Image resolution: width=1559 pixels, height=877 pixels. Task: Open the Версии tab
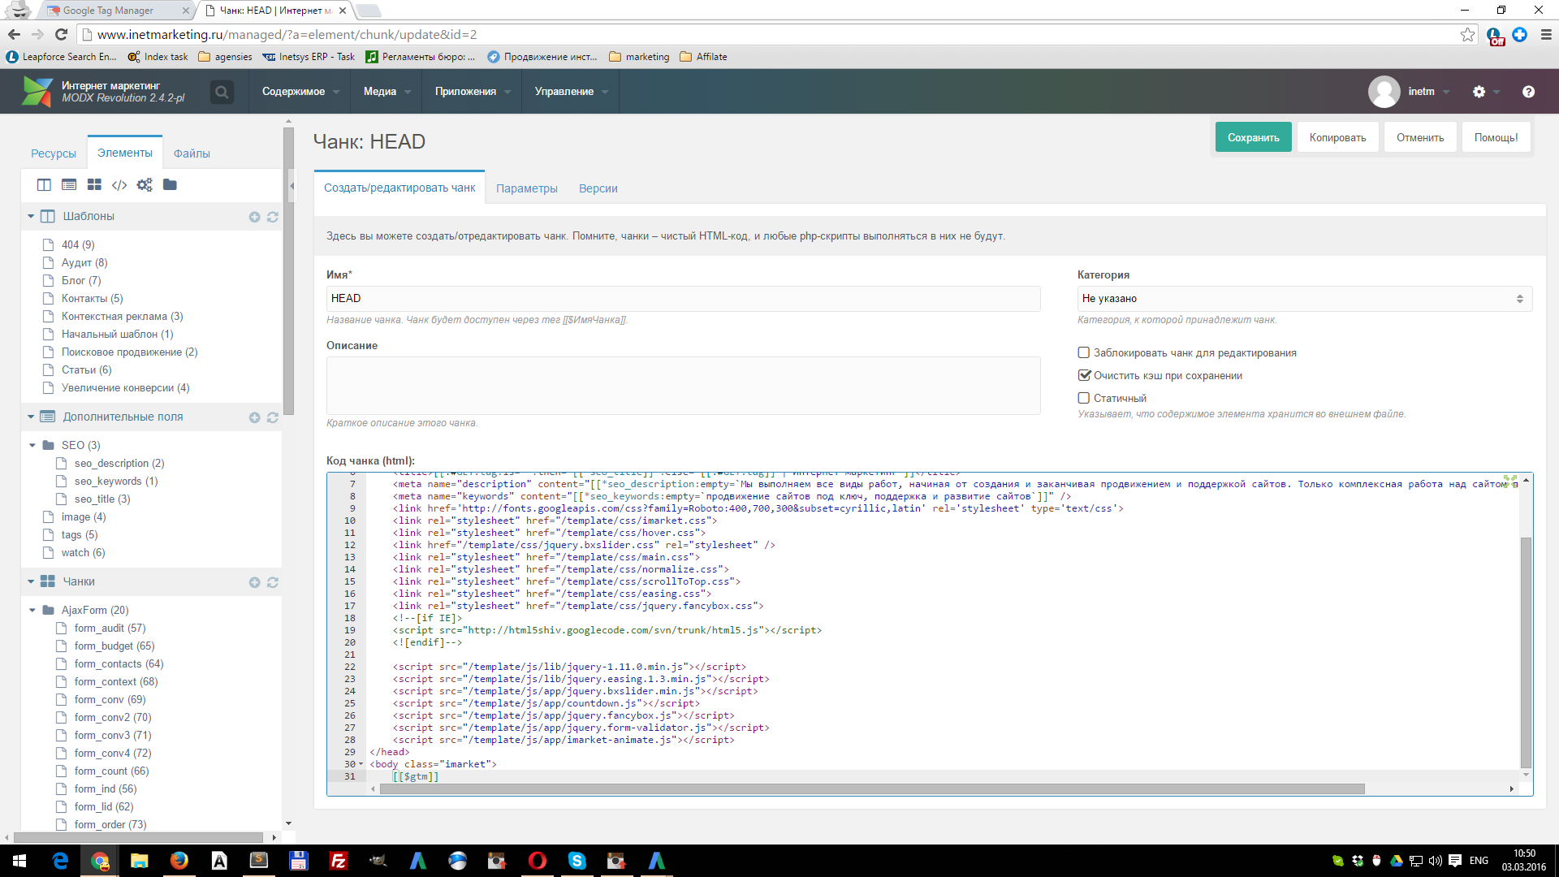click(x=598, y=188)
